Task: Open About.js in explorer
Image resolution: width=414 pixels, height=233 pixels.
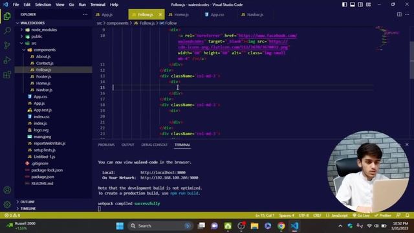Action: pos(43,56)
